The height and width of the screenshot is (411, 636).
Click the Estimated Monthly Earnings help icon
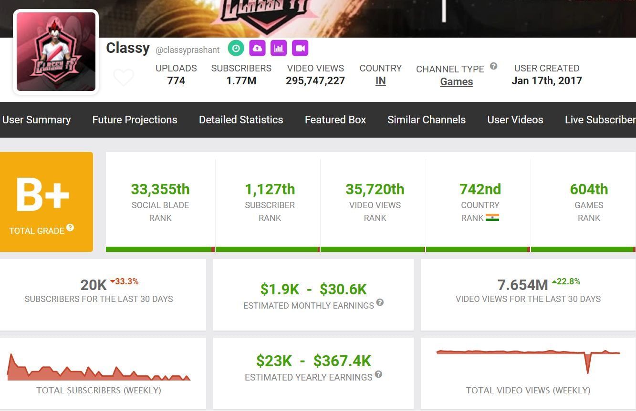point(380,302)
